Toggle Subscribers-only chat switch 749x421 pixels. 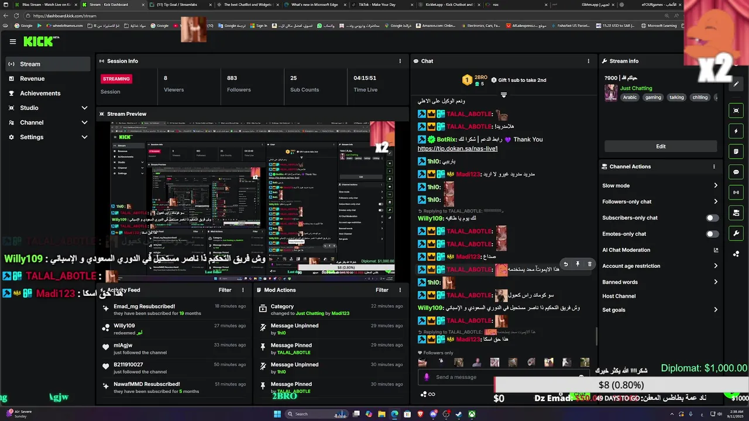(x=712, y=218)
